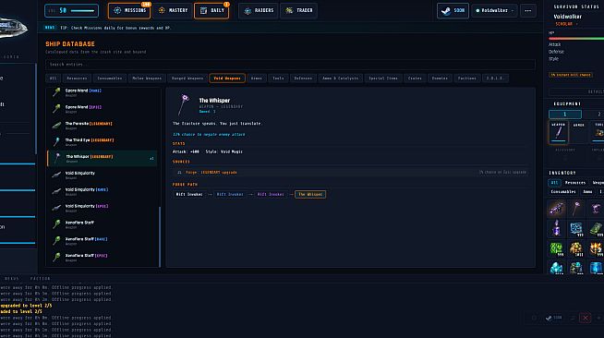Switch to the Consumables database tab
The width and height of the screenshot is (604, 338).
pos(109,78)
